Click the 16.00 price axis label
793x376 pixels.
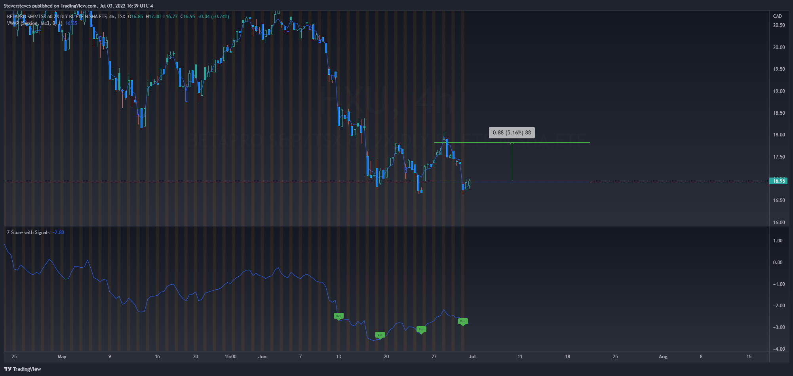click(x=779, y=223)
